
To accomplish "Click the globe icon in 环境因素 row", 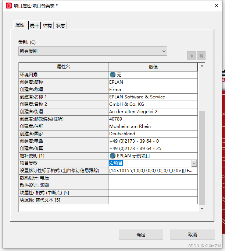I will 113,74.
